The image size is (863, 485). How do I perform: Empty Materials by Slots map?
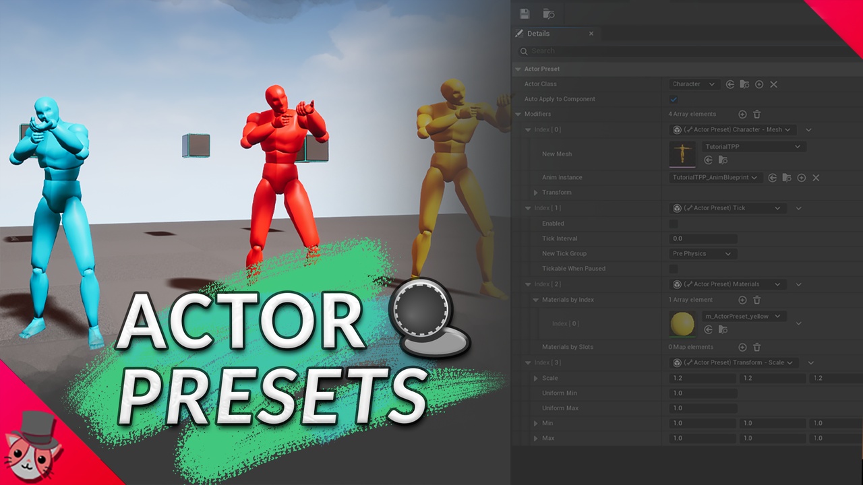756,348
